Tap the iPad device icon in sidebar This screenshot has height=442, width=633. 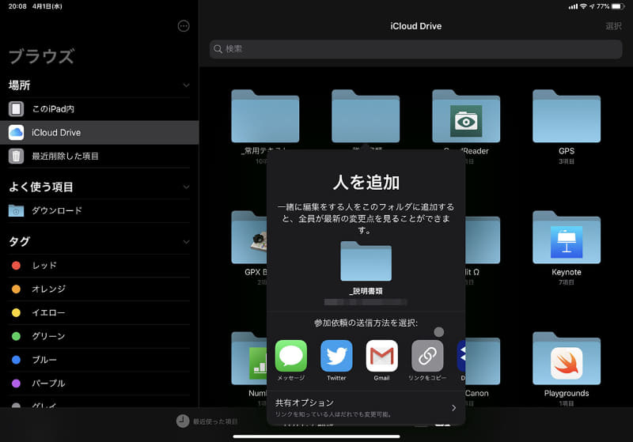pyautogui.click(x=16, y=109)
